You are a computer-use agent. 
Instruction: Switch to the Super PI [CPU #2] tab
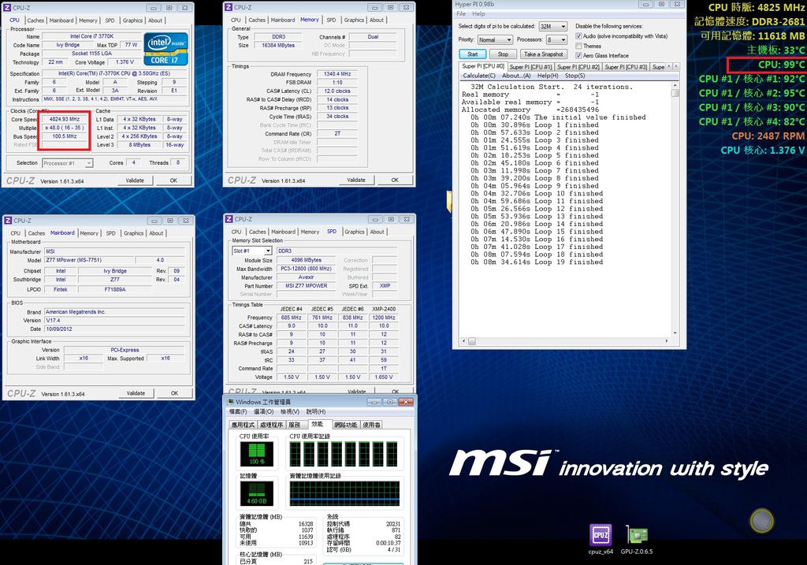[x=578, y=67]
